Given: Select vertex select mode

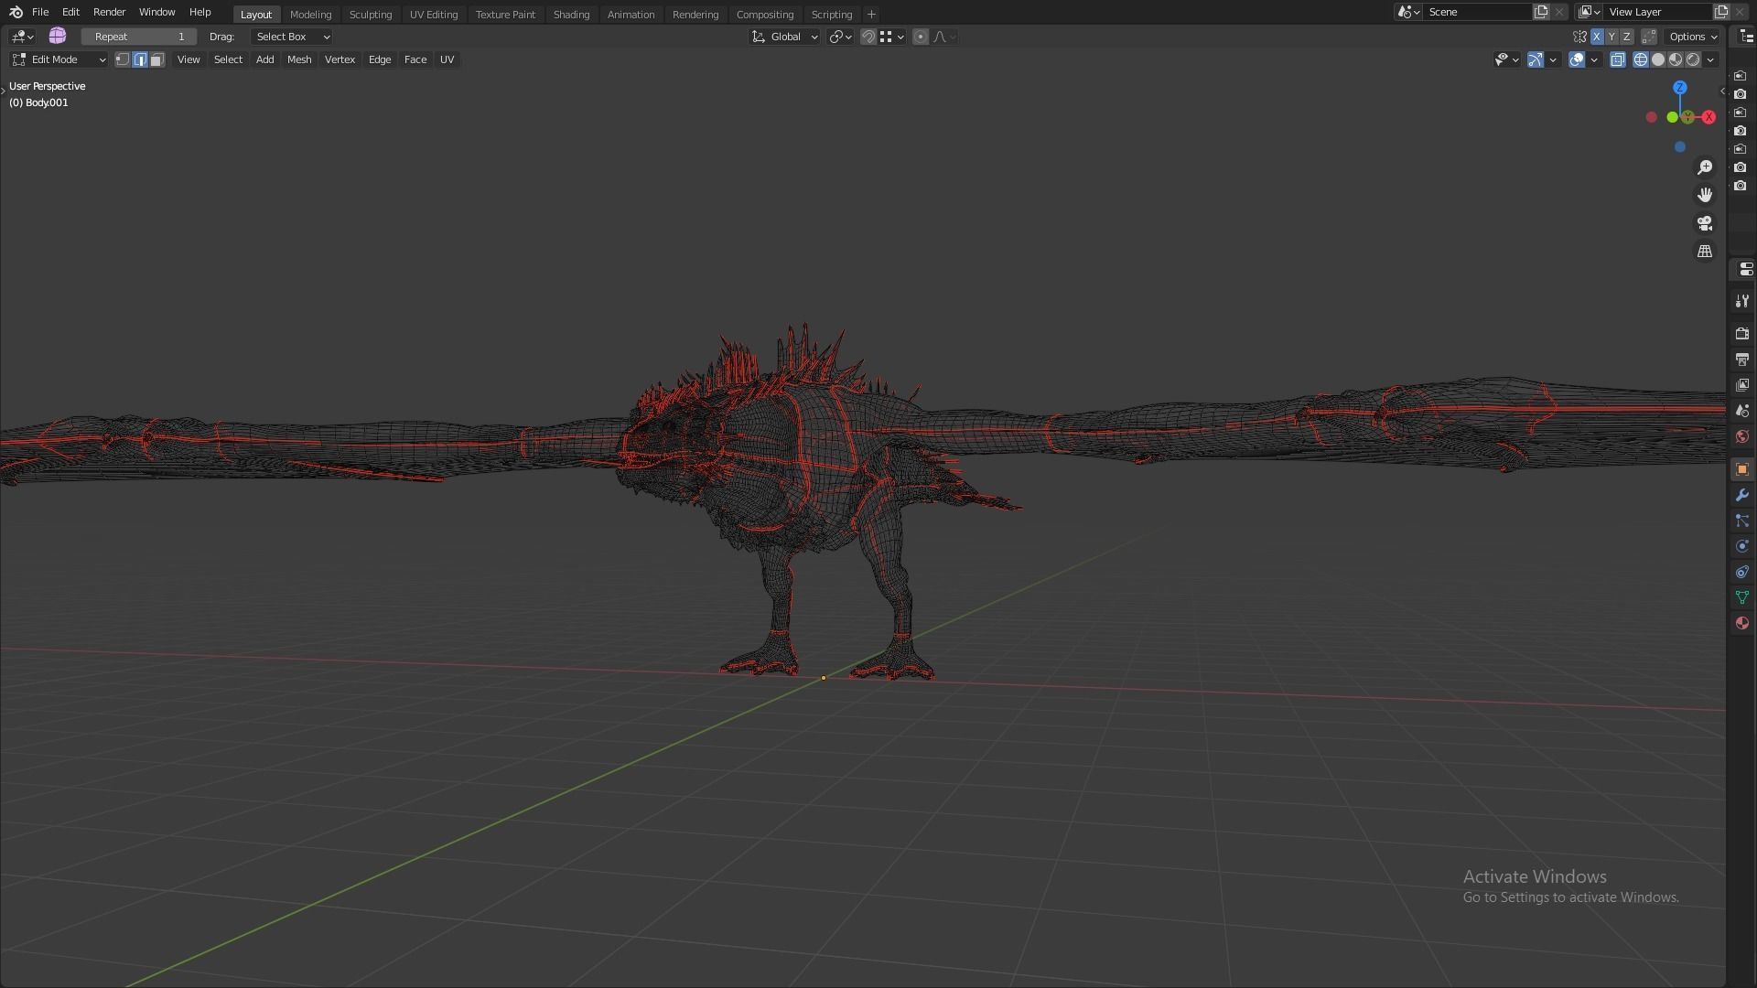Looking at the screenshot, I should click(x=122, y=59).
